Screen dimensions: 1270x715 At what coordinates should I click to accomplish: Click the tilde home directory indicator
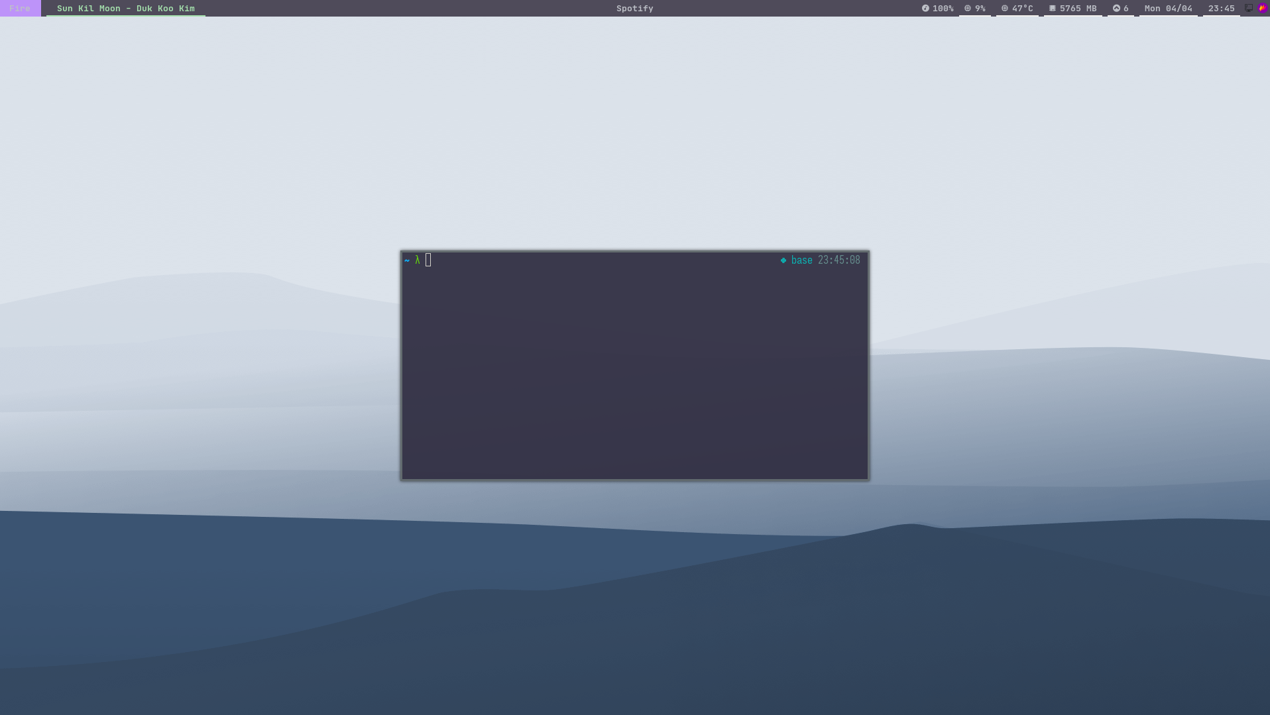coord(406,260)
